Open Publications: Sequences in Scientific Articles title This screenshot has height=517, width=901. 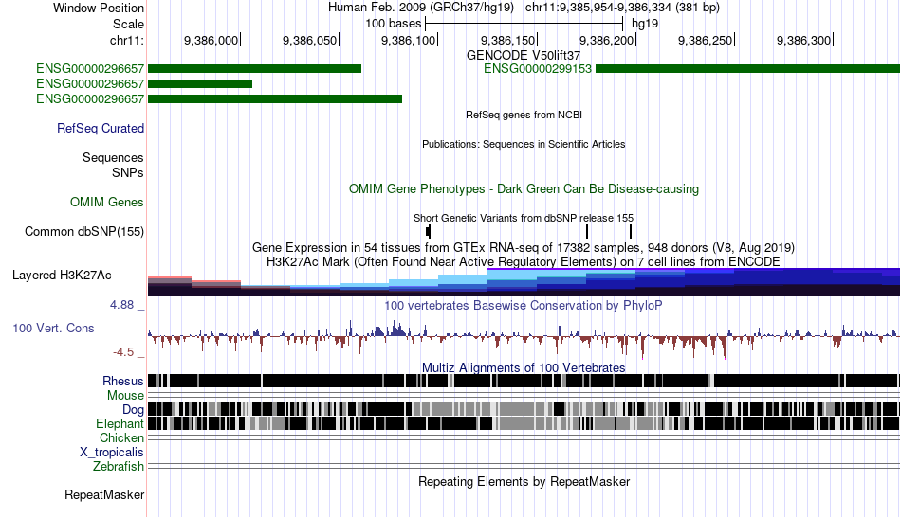[524, 144]
